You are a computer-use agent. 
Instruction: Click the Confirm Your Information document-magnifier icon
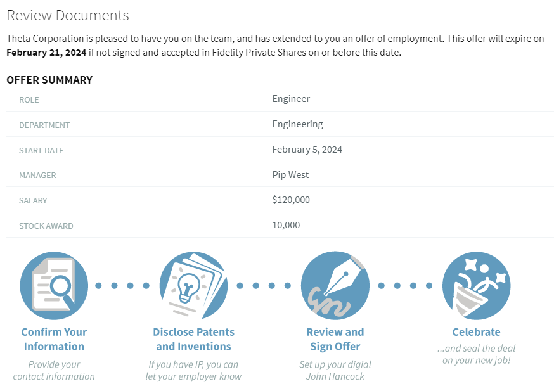54,285
